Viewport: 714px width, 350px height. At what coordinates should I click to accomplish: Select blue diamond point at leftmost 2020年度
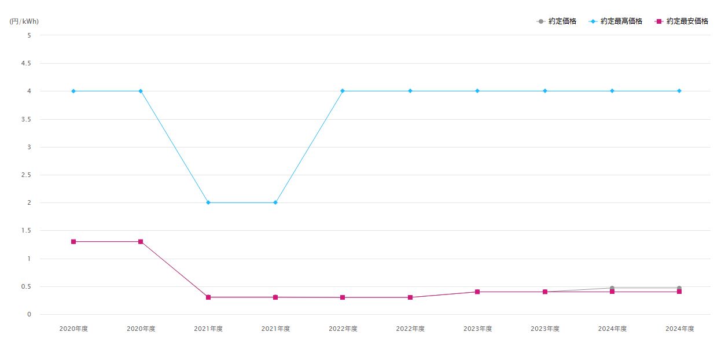[73, 91]
